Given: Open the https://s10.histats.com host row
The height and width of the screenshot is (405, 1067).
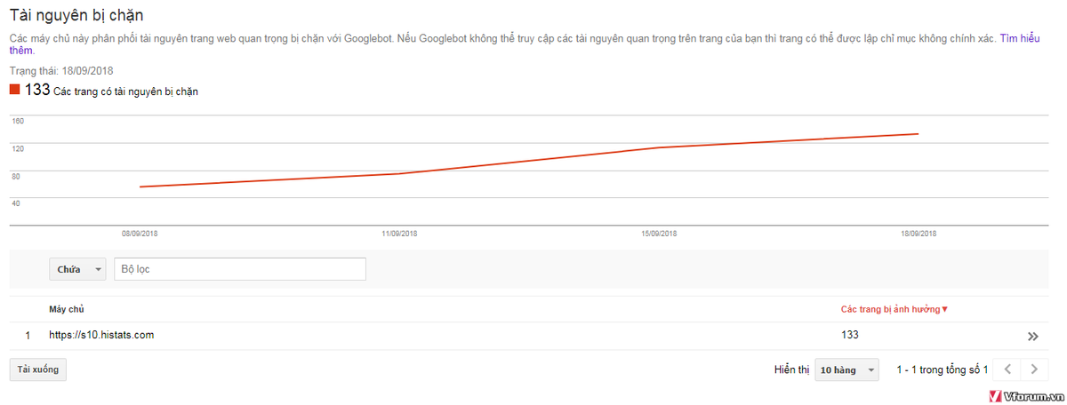Looking at the screenshot, I should [101, 335].
